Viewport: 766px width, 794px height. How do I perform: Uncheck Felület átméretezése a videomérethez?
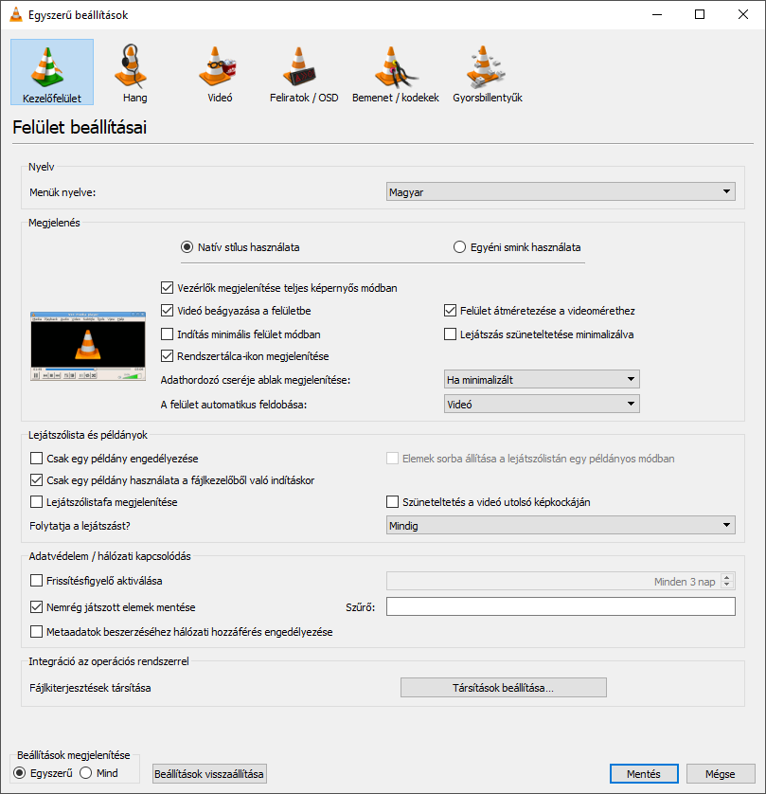click(451, 311)
